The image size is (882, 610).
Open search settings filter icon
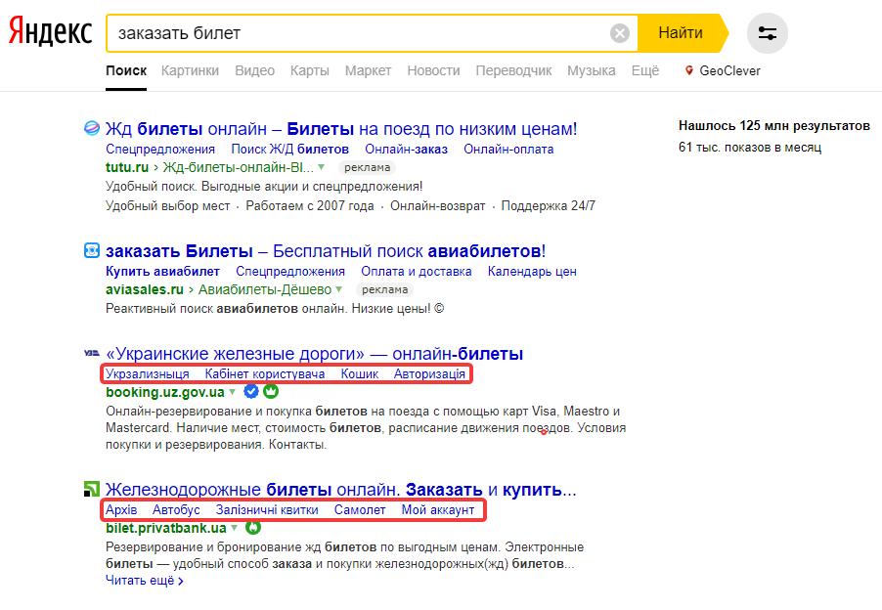click(x=767, y=33)
